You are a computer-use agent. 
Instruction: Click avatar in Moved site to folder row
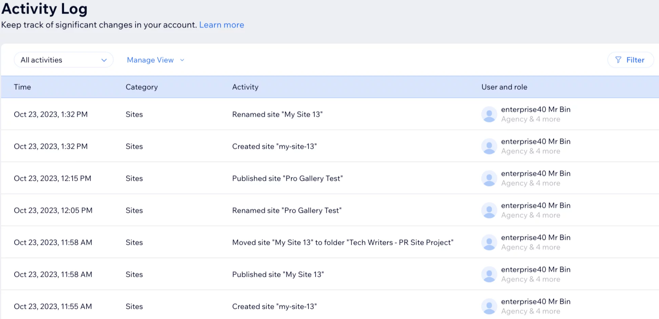pyautogui.click(x=489, y=242)
